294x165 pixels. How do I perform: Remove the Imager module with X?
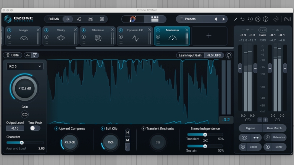pyautogui.click(x=38, y=30)
